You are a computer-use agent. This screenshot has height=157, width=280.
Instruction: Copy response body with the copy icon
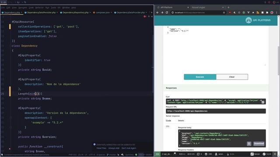[249, 143]
